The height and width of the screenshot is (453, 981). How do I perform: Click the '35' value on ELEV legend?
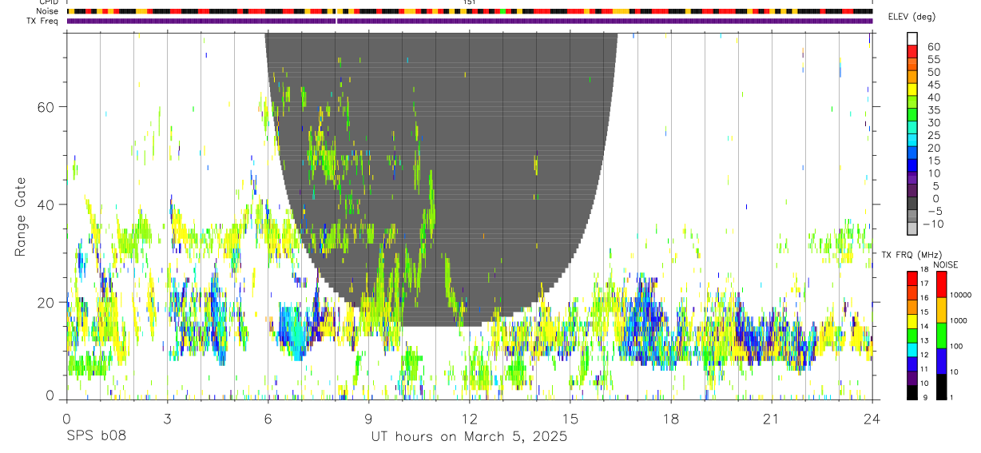(933, 110)
